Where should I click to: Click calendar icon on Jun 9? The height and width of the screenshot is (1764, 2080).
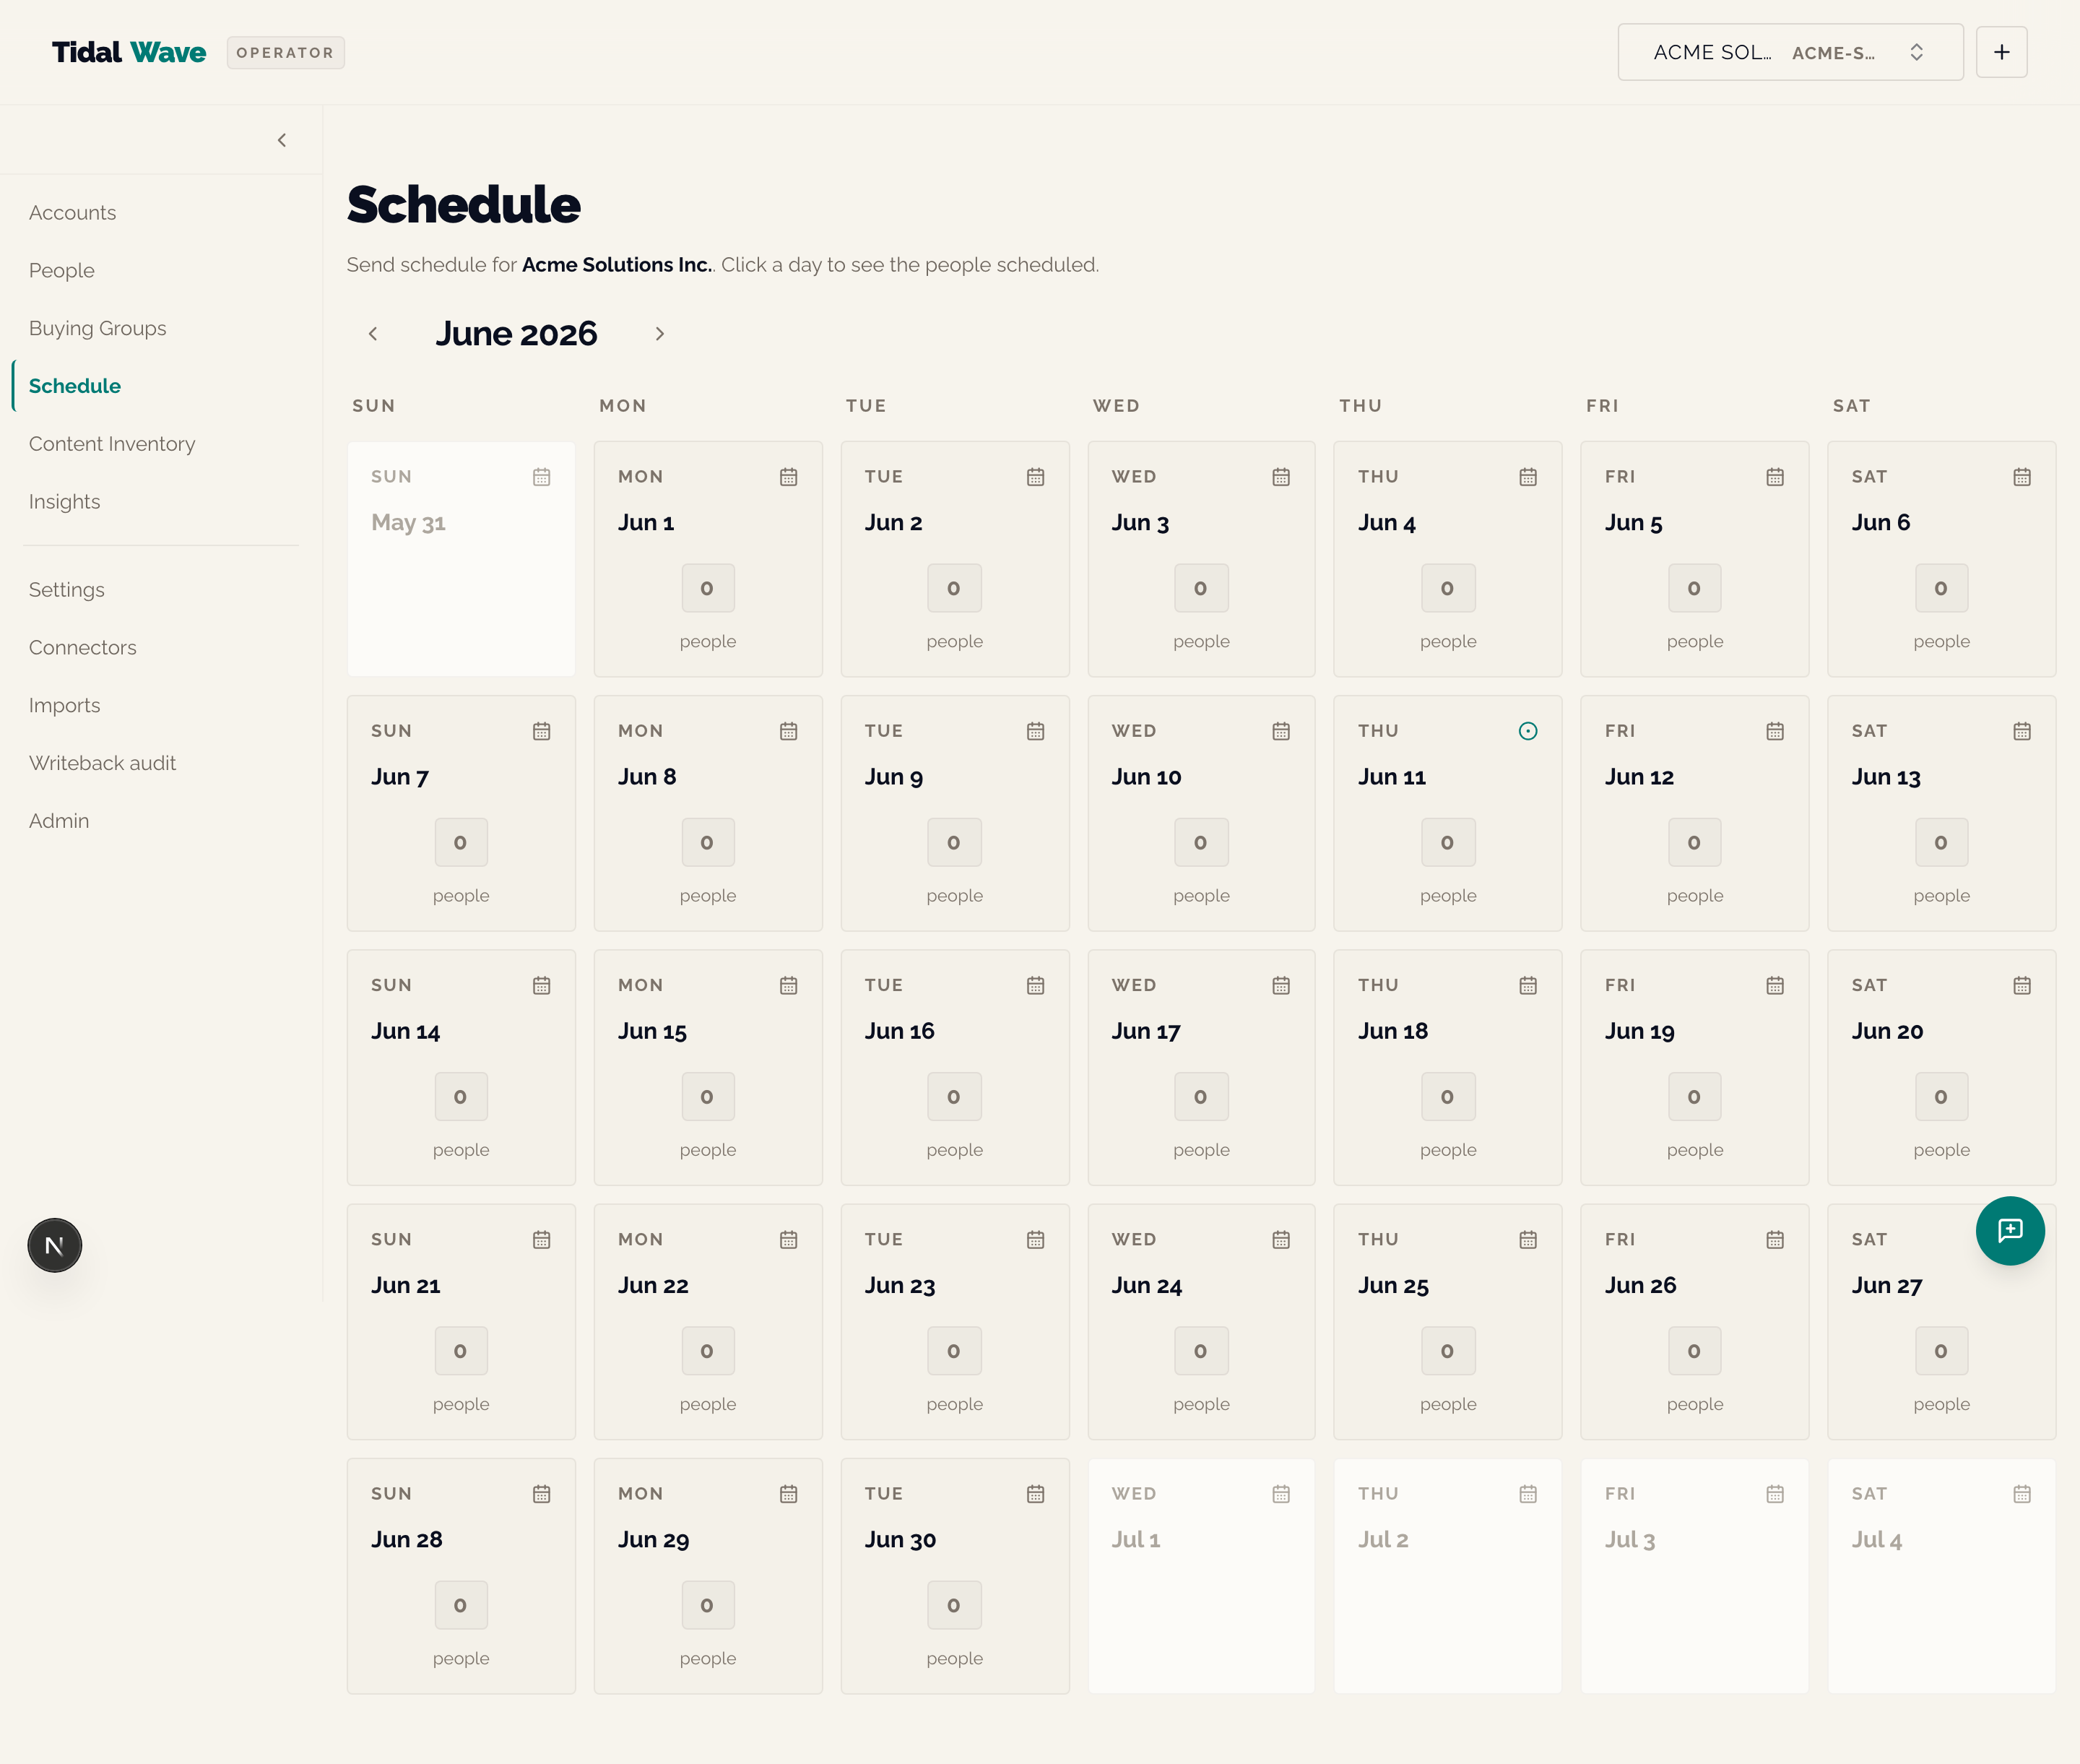coord(1035,731)
